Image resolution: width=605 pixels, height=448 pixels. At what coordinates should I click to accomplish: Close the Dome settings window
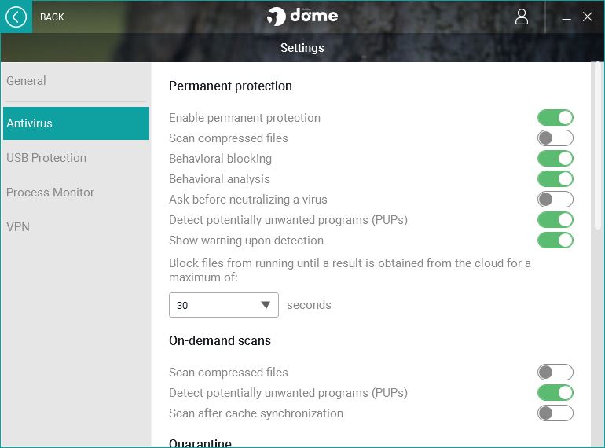tap(588, 17)
